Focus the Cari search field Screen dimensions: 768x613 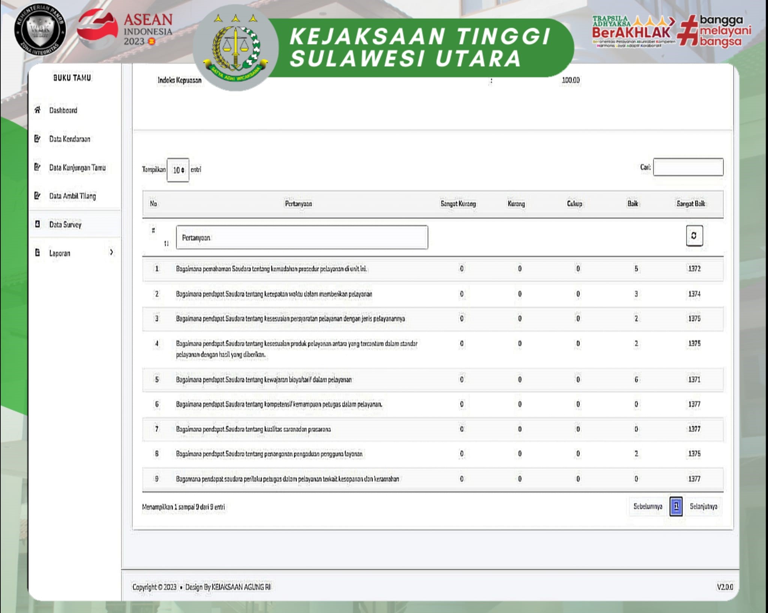pyautogui.click(x=688, y=167)
